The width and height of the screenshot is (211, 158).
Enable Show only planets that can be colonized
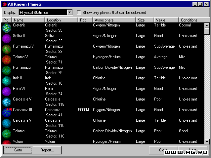[79, 13]
